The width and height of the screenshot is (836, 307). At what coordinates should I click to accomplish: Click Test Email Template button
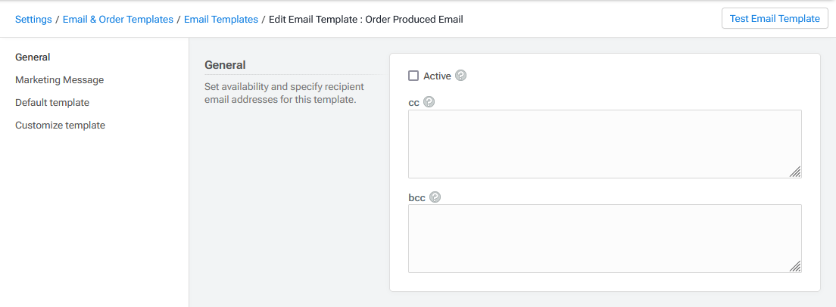(x=775, y=19)
